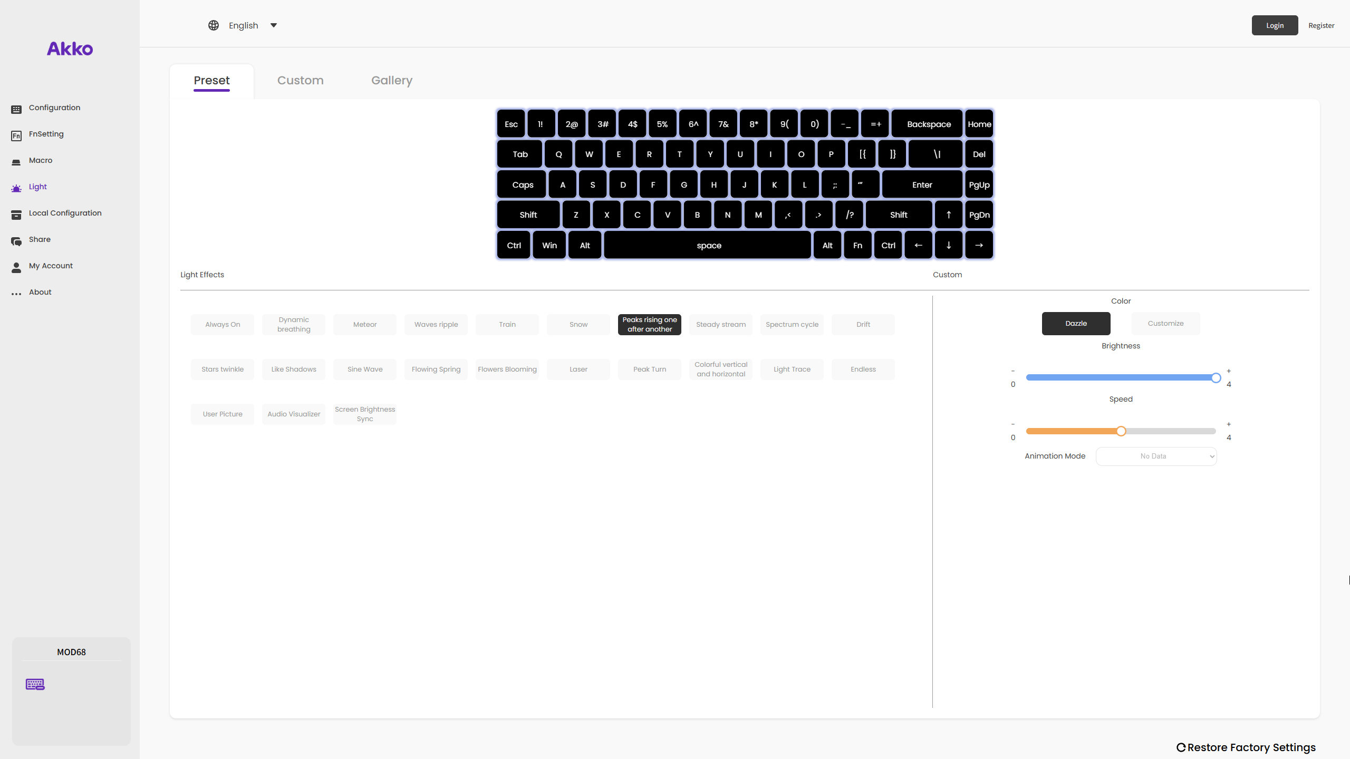Click the Light lamp icon
The width and height of the screenshot is (1350, 759).
click(16, 188)
